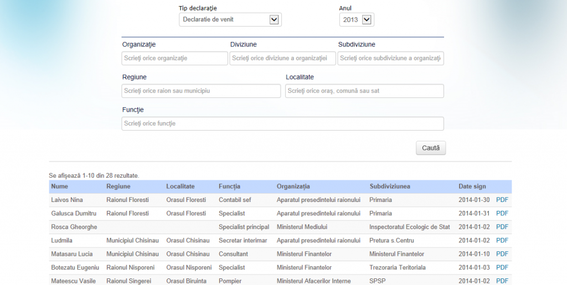Click Specialist principal function cell
Screen dimensions: 567x285
[x=244, y=227]
